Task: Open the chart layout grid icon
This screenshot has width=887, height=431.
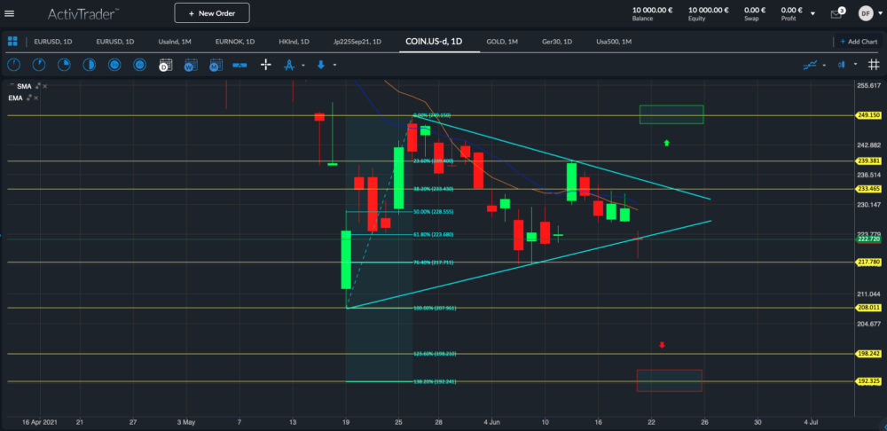Action: pos(12,42)
